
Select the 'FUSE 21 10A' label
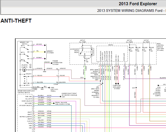[145, 49]
